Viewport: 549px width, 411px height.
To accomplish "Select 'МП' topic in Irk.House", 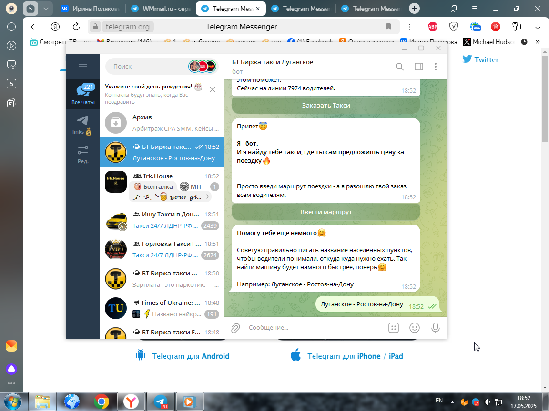I will [191, 186].
